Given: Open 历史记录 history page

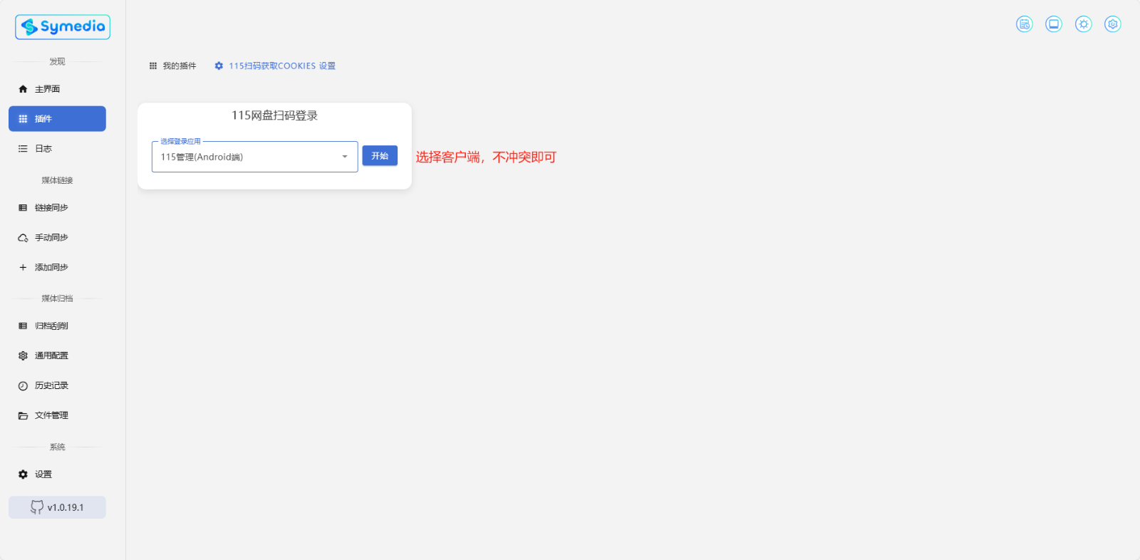Looking at the screenshot, I should coord(57,386).
